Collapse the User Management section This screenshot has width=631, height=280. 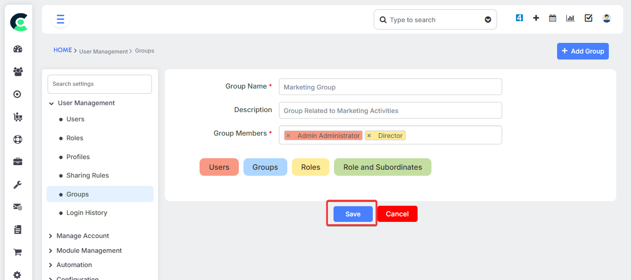pyautogui.click(x=51, y=103)
